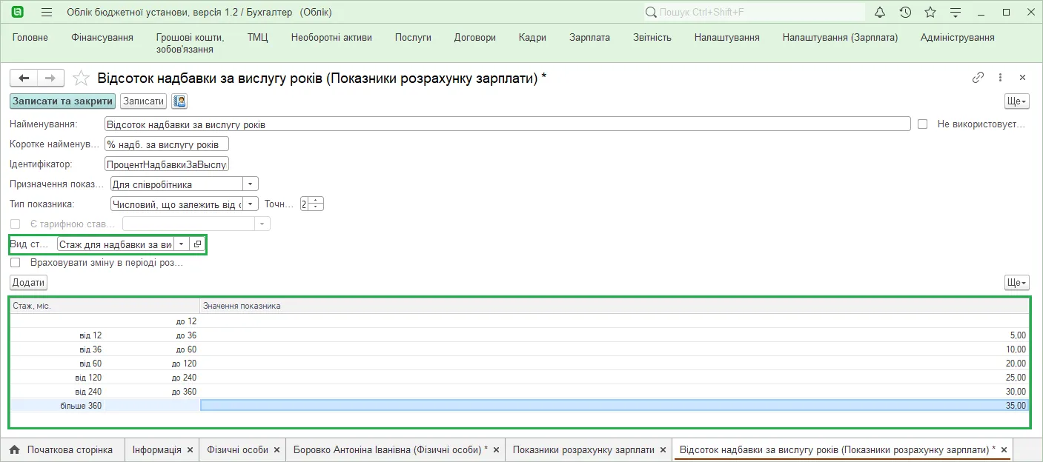This screenshot has width=1043, height=462.
Task: Open the Звітність menu section
Action: tap(652, 37)
